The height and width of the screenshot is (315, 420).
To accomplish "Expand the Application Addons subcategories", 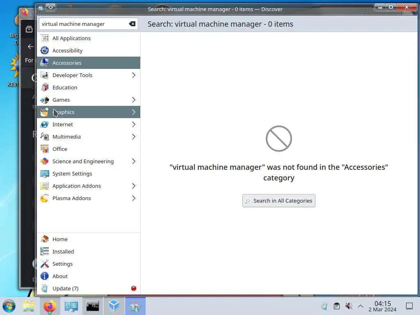I will click(134, 186).
